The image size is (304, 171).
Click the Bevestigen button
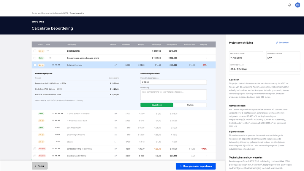[157, 105]
